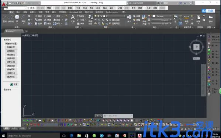Open Microsoft Edge from the taskbar
The image size is (221, 138).
point(72,136)
